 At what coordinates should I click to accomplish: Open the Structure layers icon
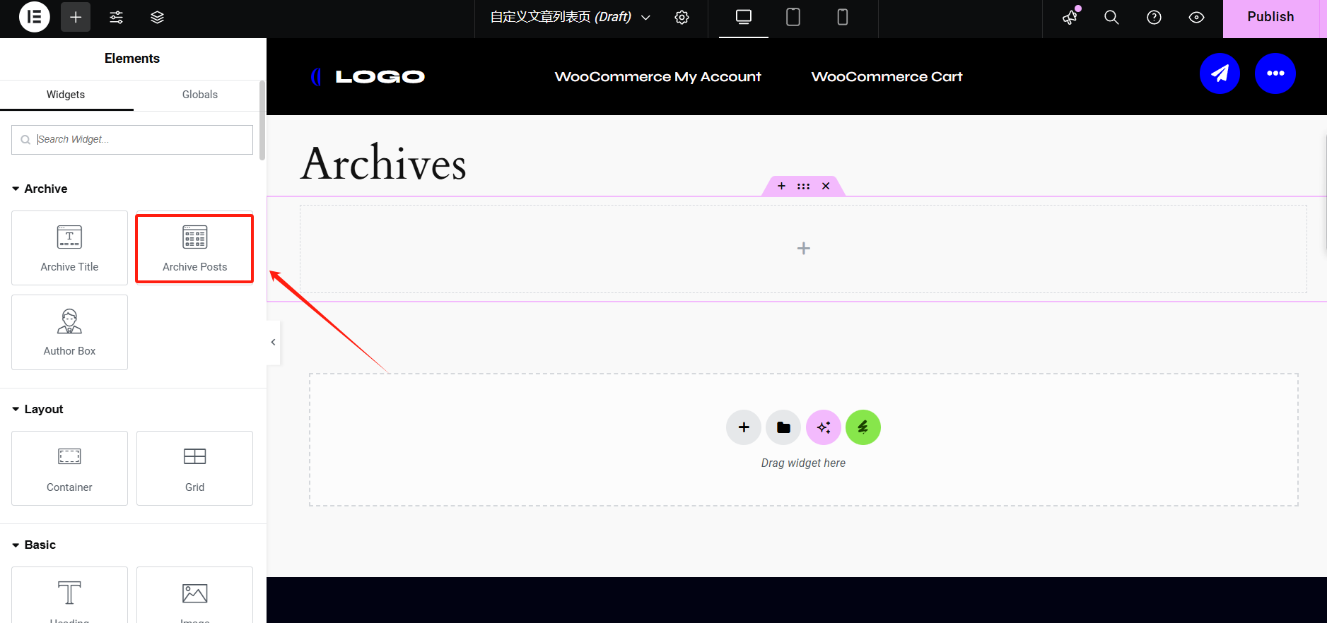point(157,17)
